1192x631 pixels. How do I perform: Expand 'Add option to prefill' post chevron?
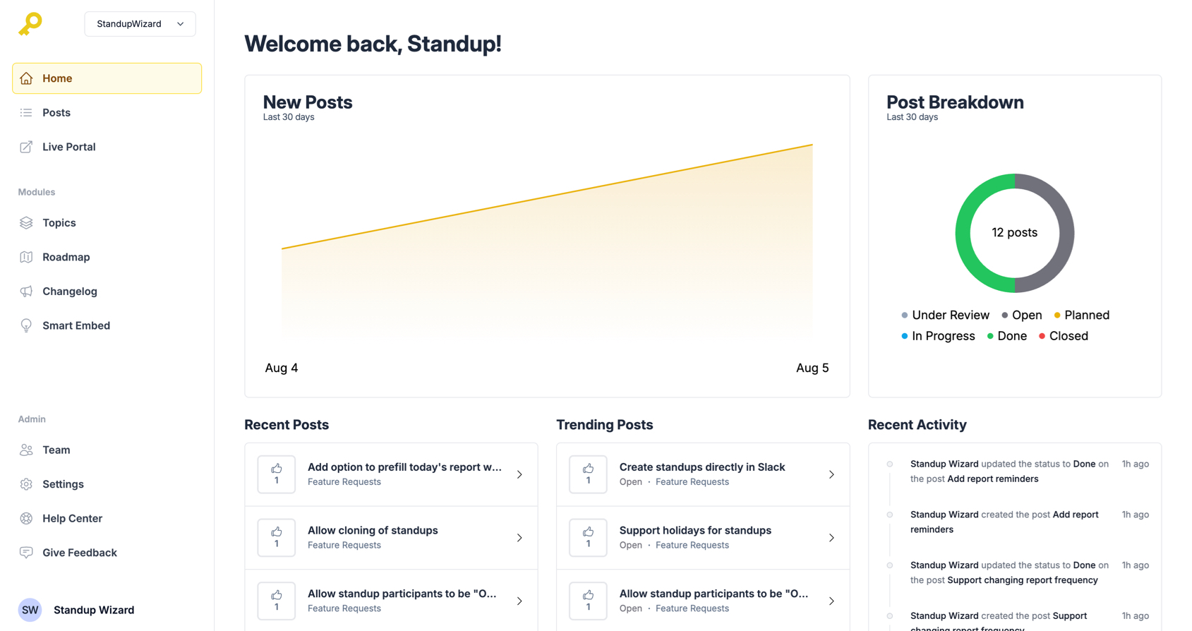[519, 474]
